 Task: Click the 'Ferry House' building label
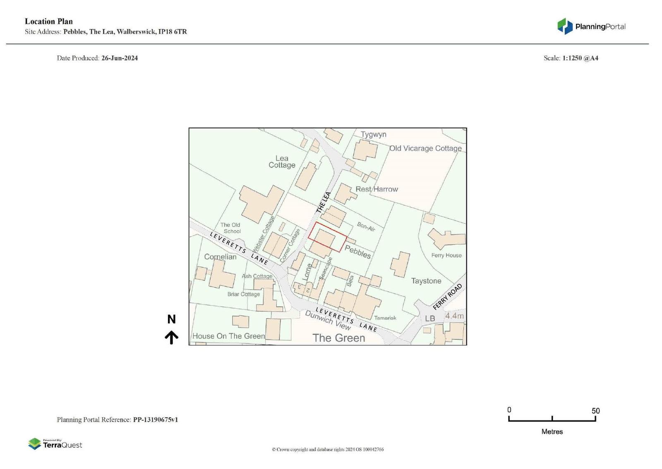tap(446, 255)
